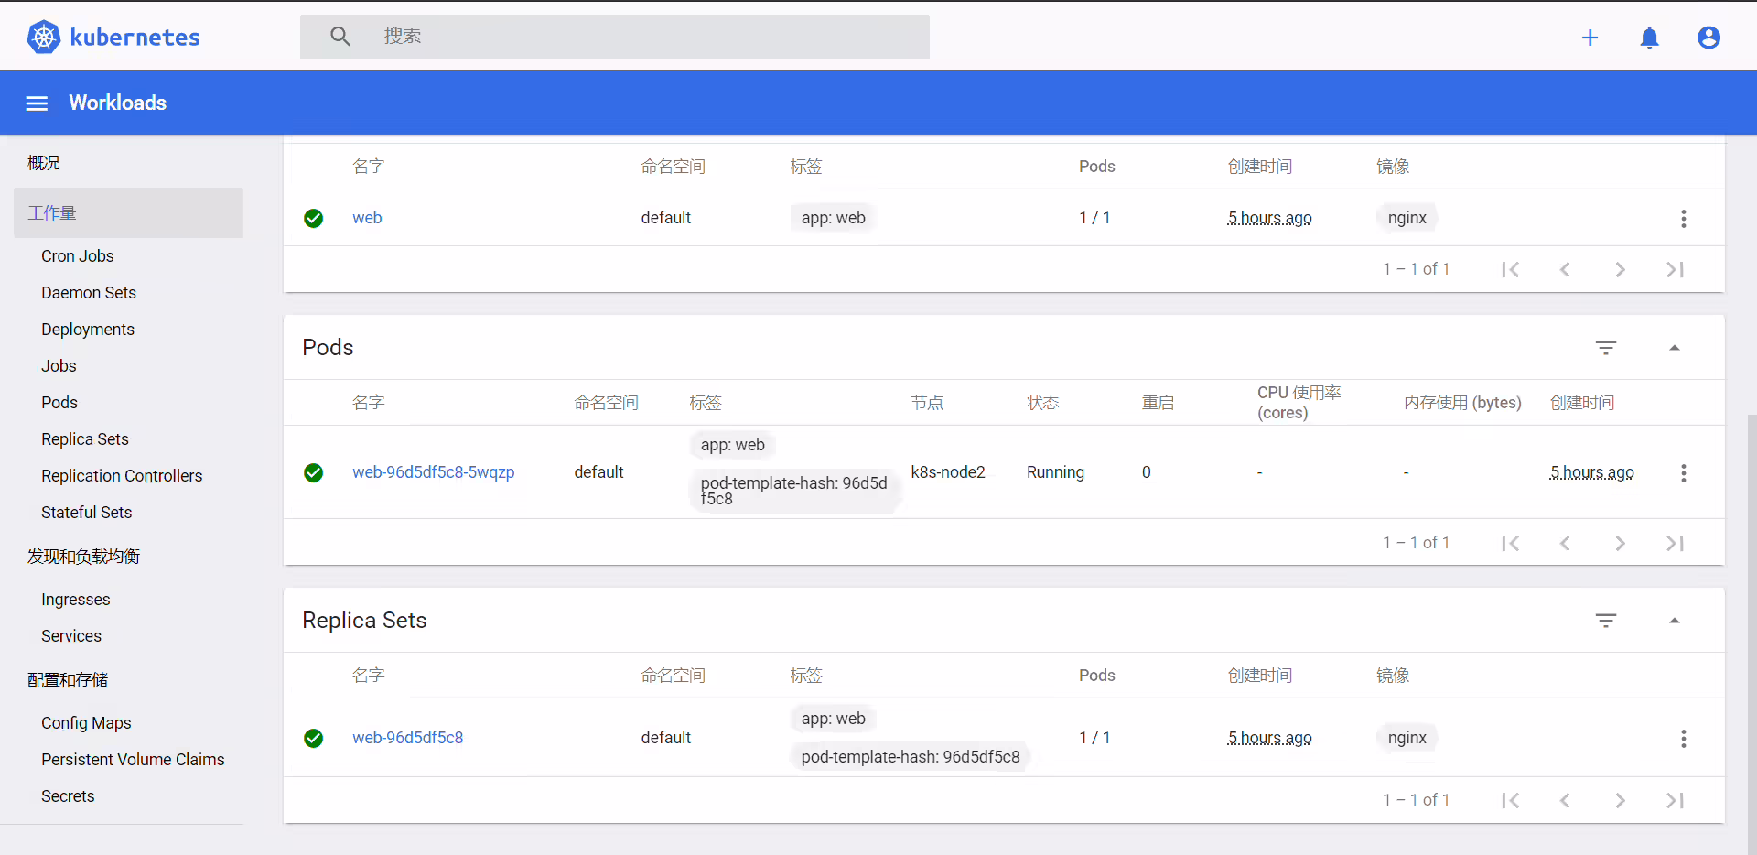Viewport: 1757px width, 855px height.
Task: Open actions menu for web-96d5df5c8-5wqzp pod
Action: (1683, 472)
